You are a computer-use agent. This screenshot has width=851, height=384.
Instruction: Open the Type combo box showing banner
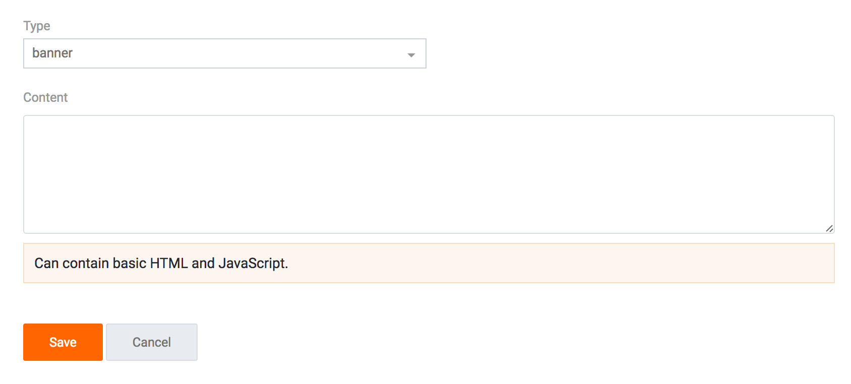coord(224,53)
